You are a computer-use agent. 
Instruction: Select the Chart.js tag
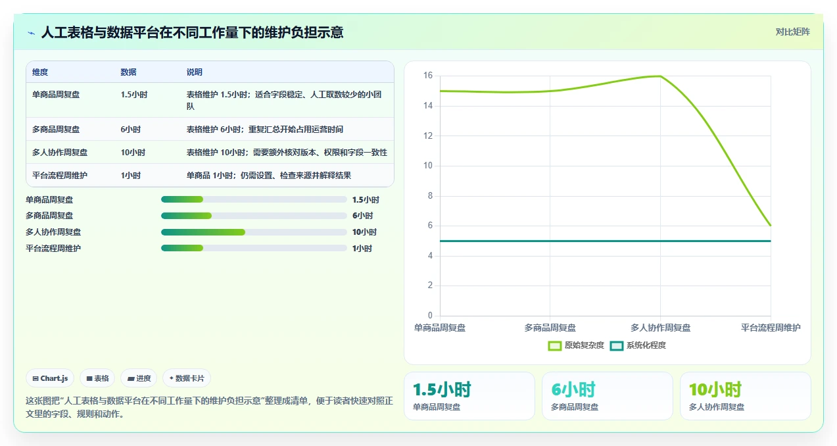51,378
